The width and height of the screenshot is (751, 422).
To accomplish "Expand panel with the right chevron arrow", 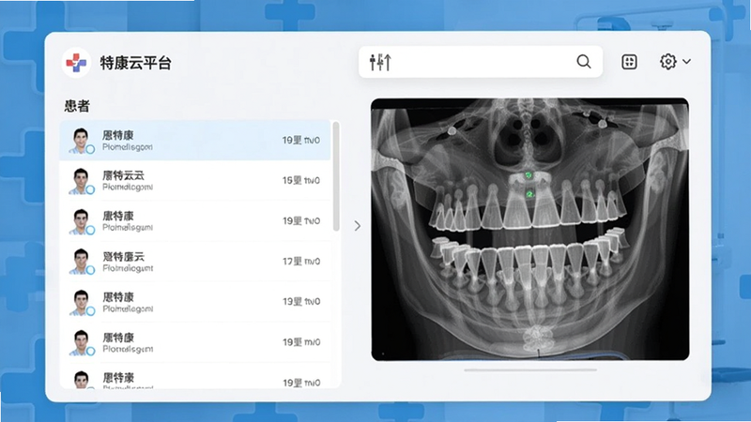I will pos(358,226).
